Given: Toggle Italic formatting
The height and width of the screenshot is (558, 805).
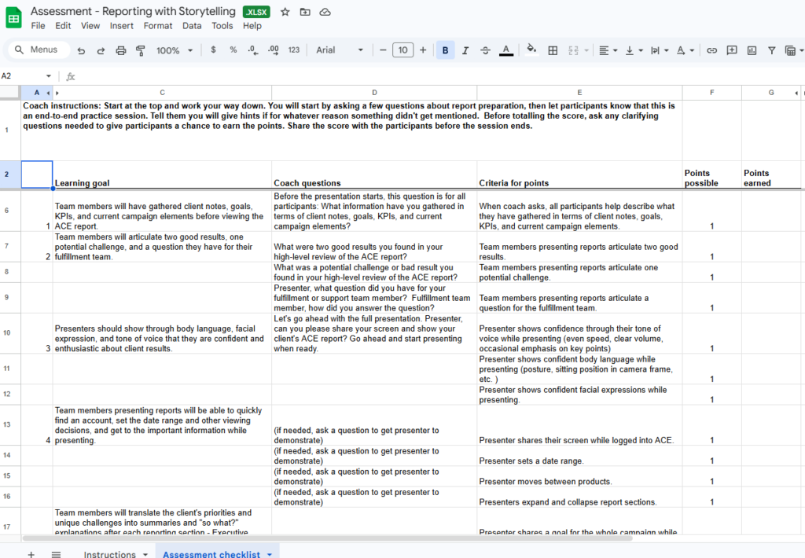Looking at the screenshot, I should pyautogui.click(x=465, y=50).
